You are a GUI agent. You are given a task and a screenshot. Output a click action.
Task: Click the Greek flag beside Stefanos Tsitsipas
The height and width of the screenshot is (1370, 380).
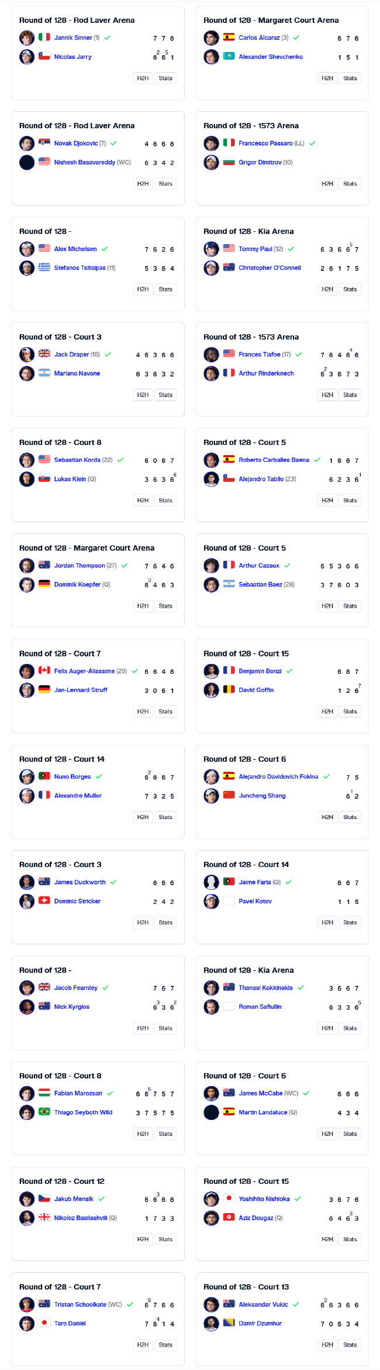click(x=44, y=268)
